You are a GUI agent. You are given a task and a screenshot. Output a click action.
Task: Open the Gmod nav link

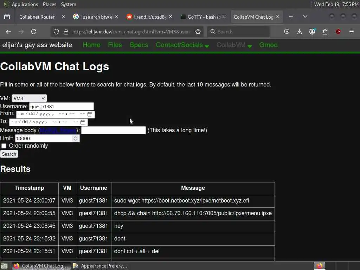pos(268,45)
